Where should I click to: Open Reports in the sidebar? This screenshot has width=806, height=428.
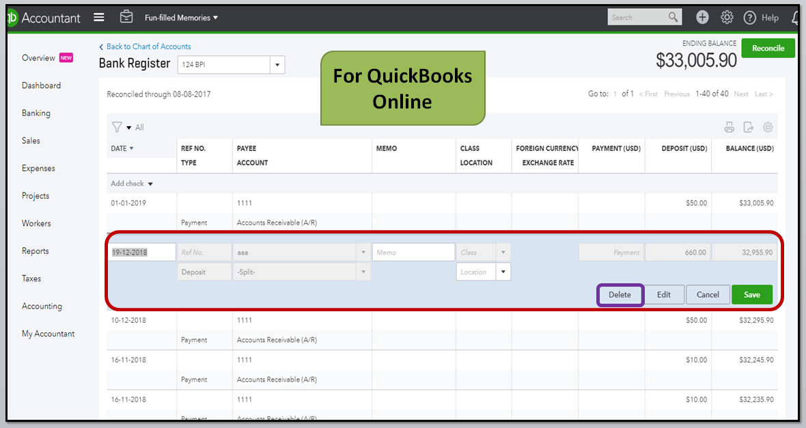(x=35, y=251)
